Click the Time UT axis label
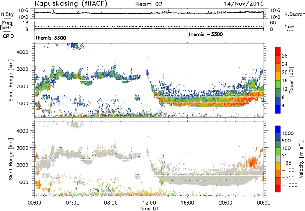This screenshot has width=305, height=211. click(149, 209)
